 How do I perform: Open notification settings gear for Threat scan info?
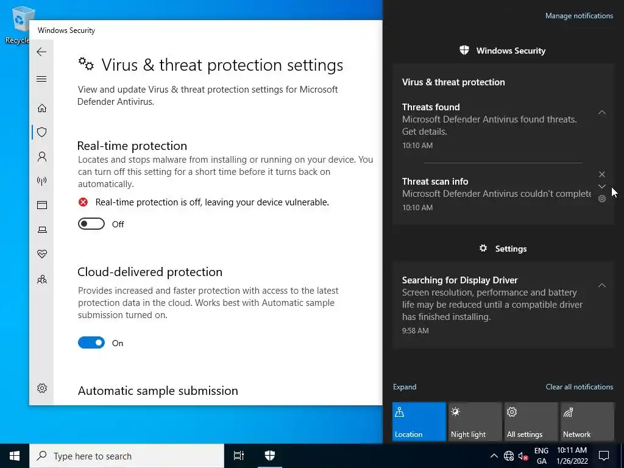[602, 199]
